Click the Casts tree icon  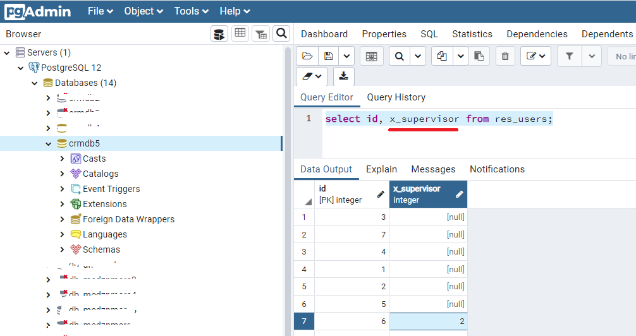point(75,159)
